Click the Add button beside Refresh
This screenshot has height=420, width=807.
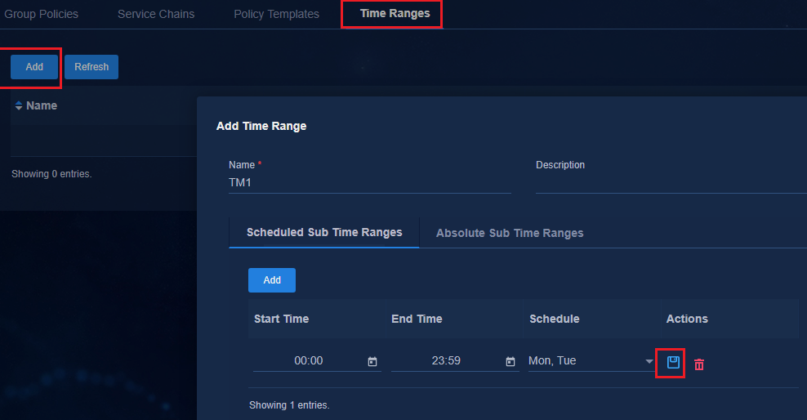coord(34,67)
